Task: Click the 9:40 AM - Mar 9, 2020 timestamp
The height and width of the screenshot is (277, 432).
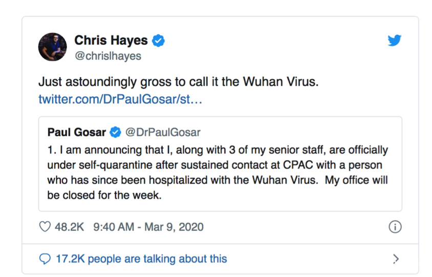Action: (148, 227)
